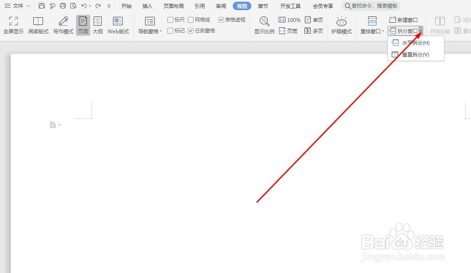Choose 垂直拆分(V) from the menu
The image size is (471, 273).
click(416, 55)
